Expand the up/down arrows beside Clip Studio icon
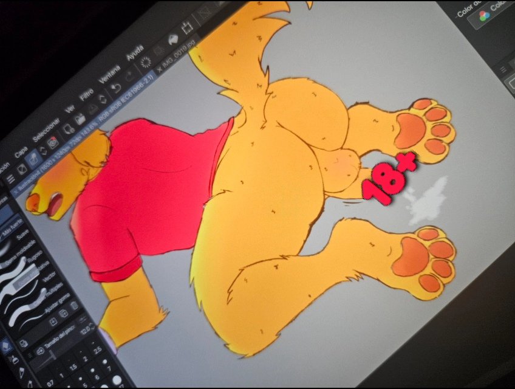Screen dimensions: 515x389 (43, 151)
